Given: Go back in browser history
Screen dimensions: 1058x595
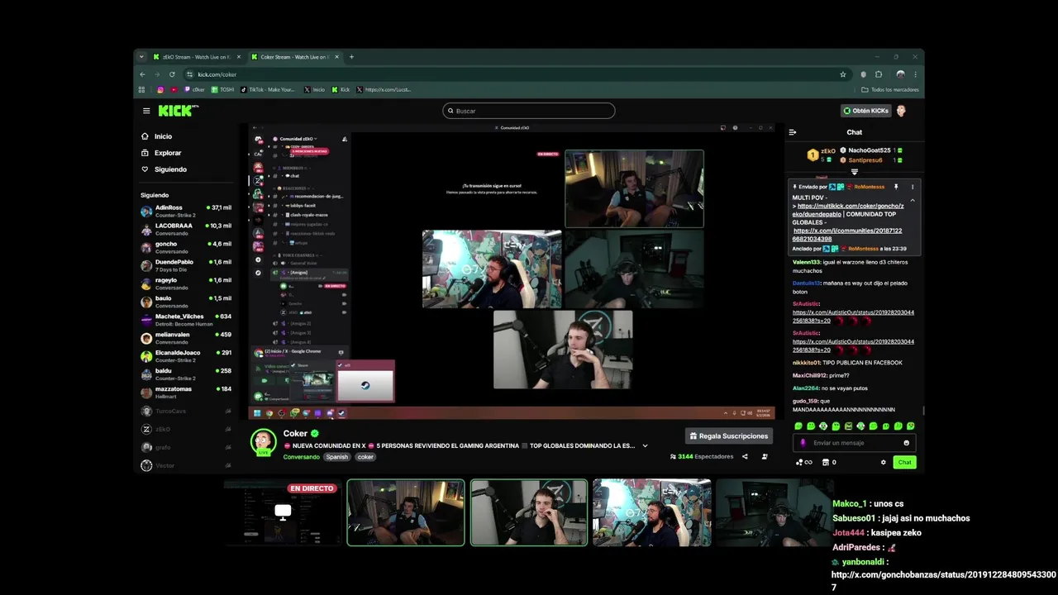Looking at the screenshot, I should [142, 74].
